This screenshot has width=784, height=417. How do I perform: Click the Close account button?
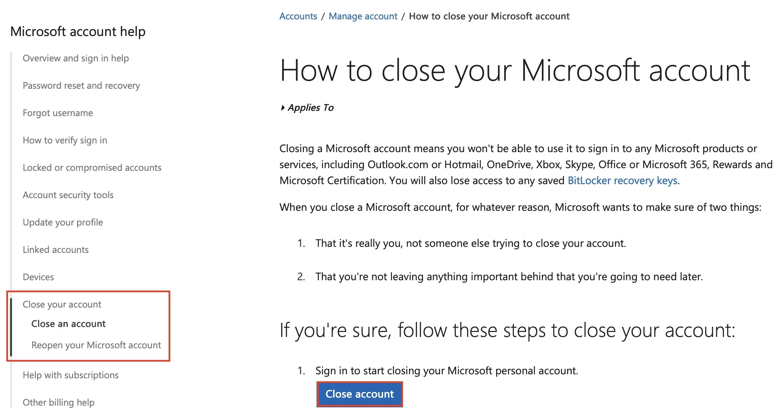click(360, 394)
